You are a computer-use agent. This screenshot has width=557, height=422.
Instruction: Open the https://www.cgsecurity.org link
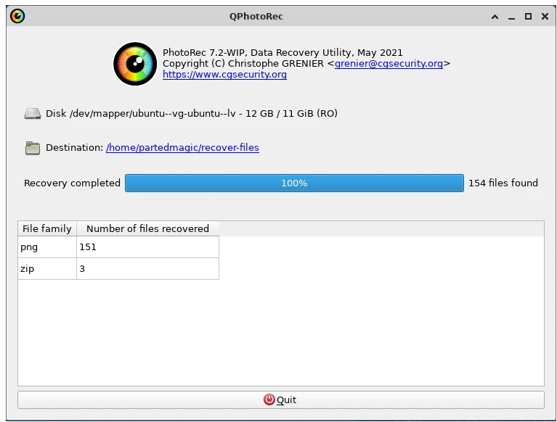pyautogui.click(x=224, y=75)
